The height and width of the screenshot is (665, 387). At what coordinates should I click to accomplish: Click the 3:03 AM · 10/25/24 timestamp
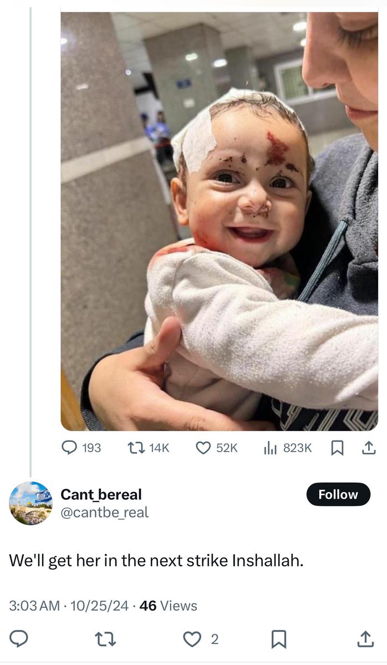70,606
